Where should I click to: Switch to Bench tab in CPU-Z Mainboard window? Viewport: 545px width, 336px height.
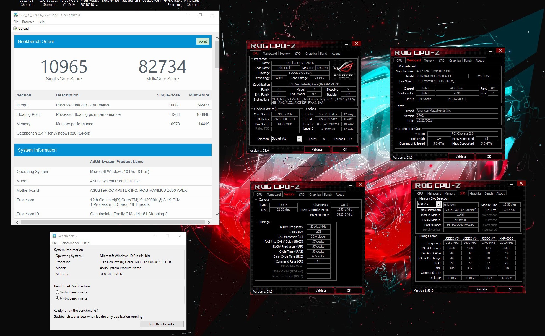(x=468, y=61)
